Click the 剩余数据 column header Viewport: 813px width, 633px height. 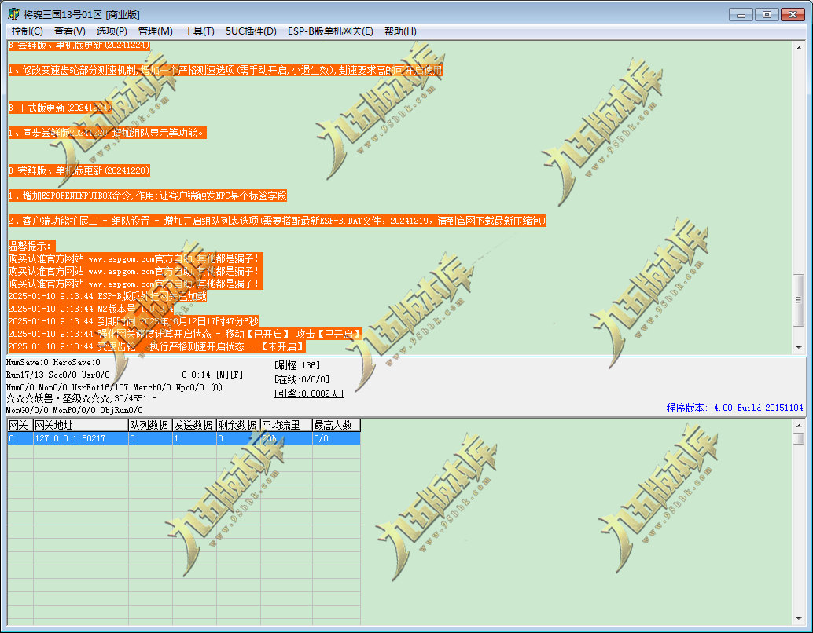click(238, 425)
